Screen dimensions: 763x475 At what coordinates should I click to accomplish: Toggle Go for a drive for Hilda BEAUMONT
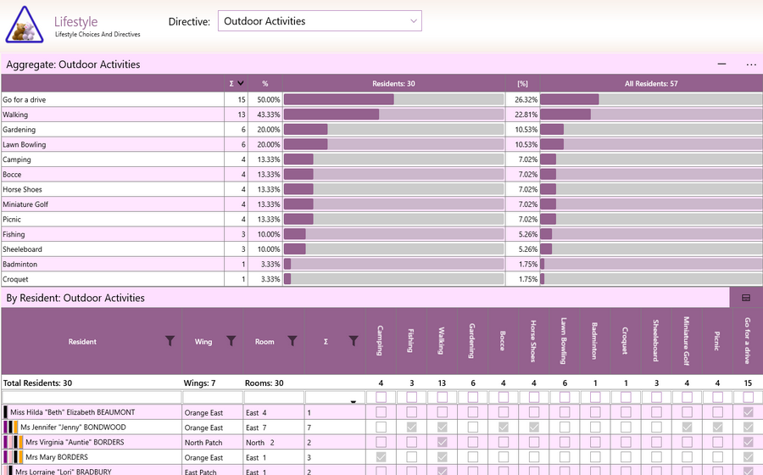pos(748,412)
